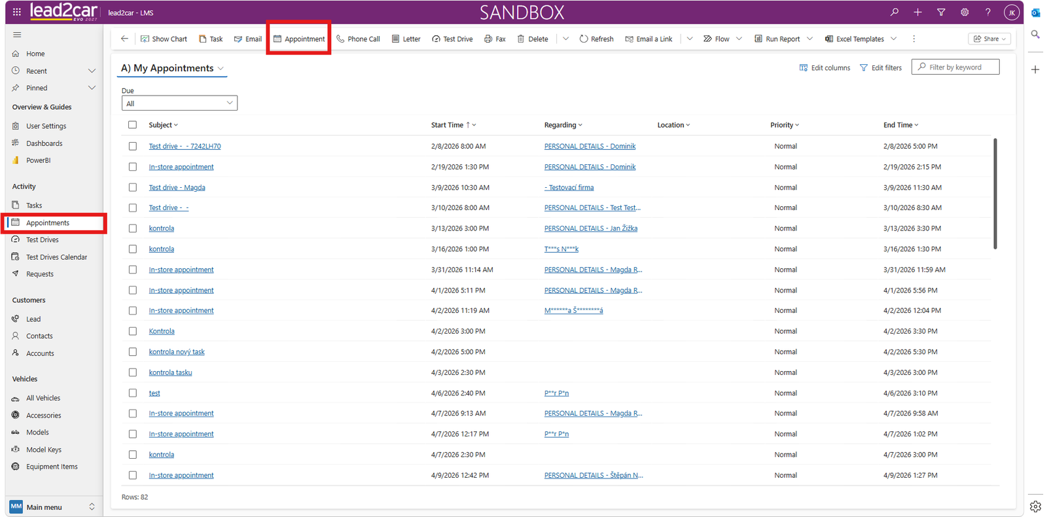Create a new Phone Call activity
The height and width of the screenshot is (517, 1047).
(x=358, y=39)
